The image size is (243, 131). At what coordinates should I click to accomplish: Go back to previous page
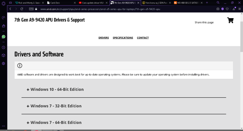point(10,9)
